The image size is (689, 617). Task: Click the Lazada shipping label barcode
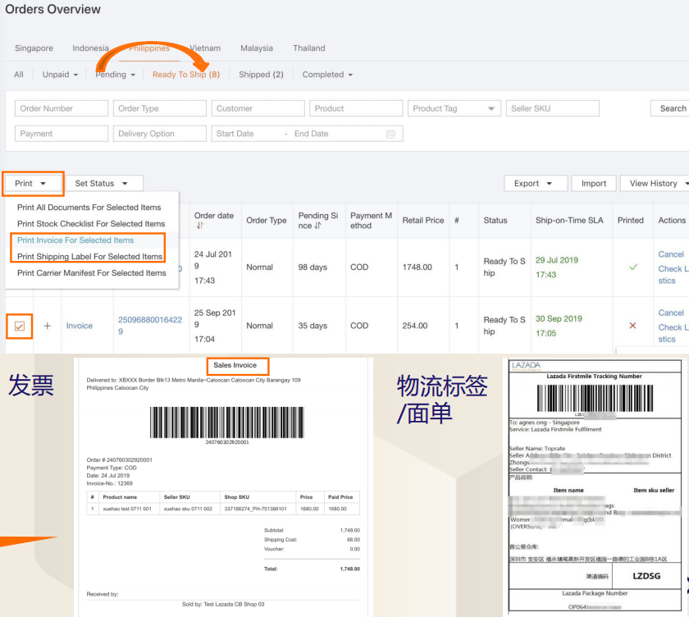[595, 398]
